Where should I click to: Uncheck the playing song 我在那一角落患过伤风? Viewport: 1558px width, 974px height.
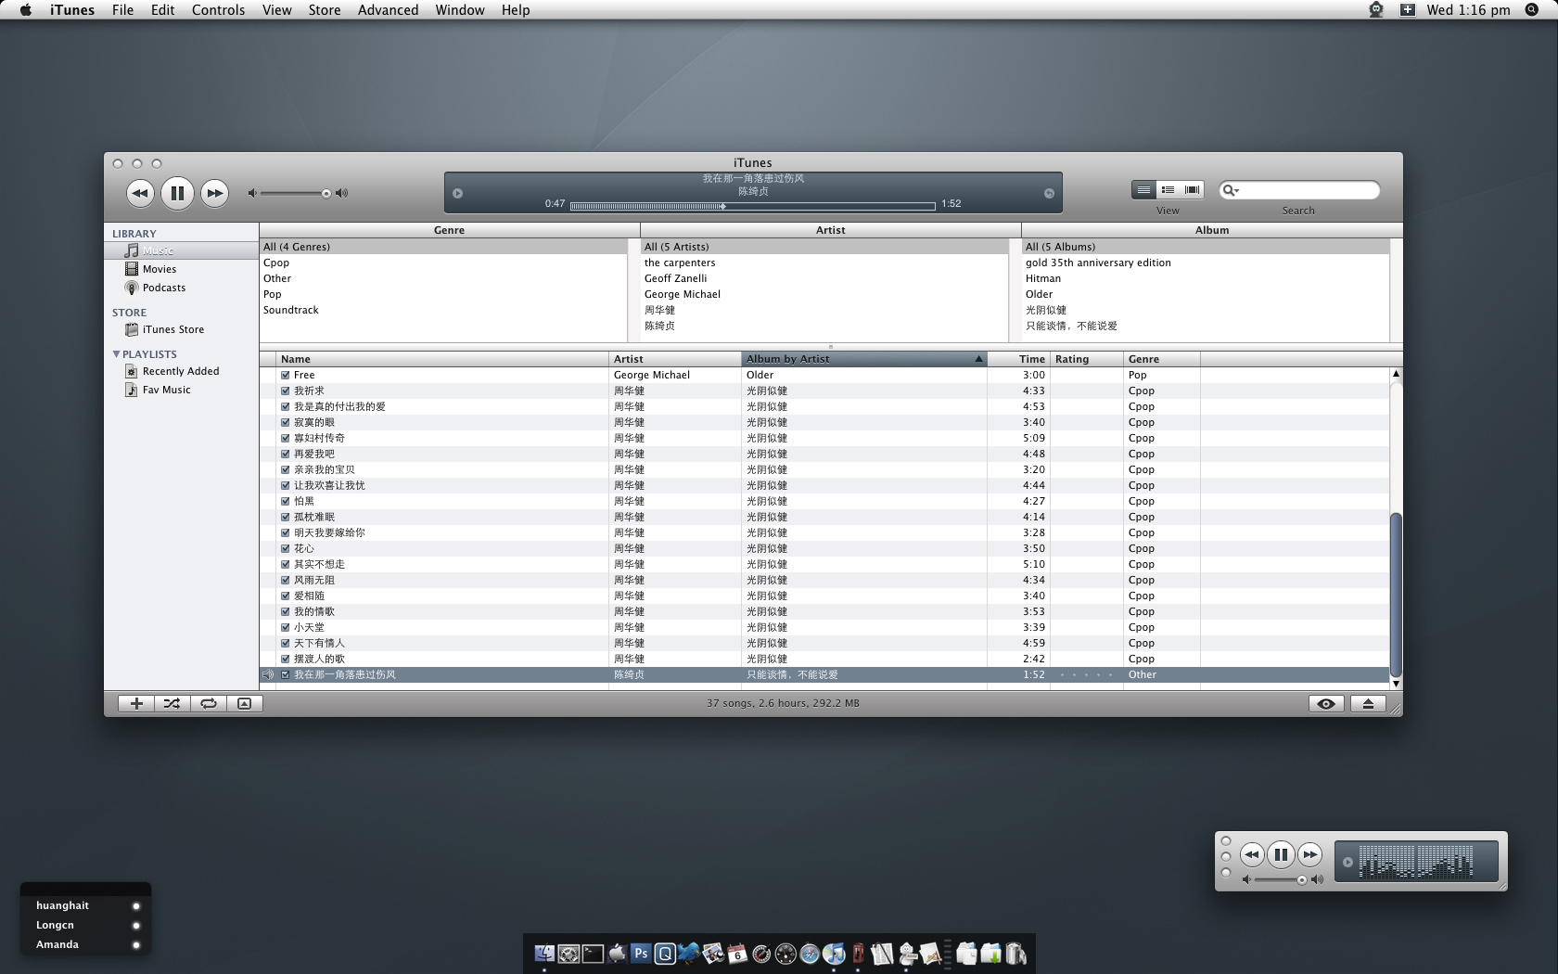[x=286, y=674]
